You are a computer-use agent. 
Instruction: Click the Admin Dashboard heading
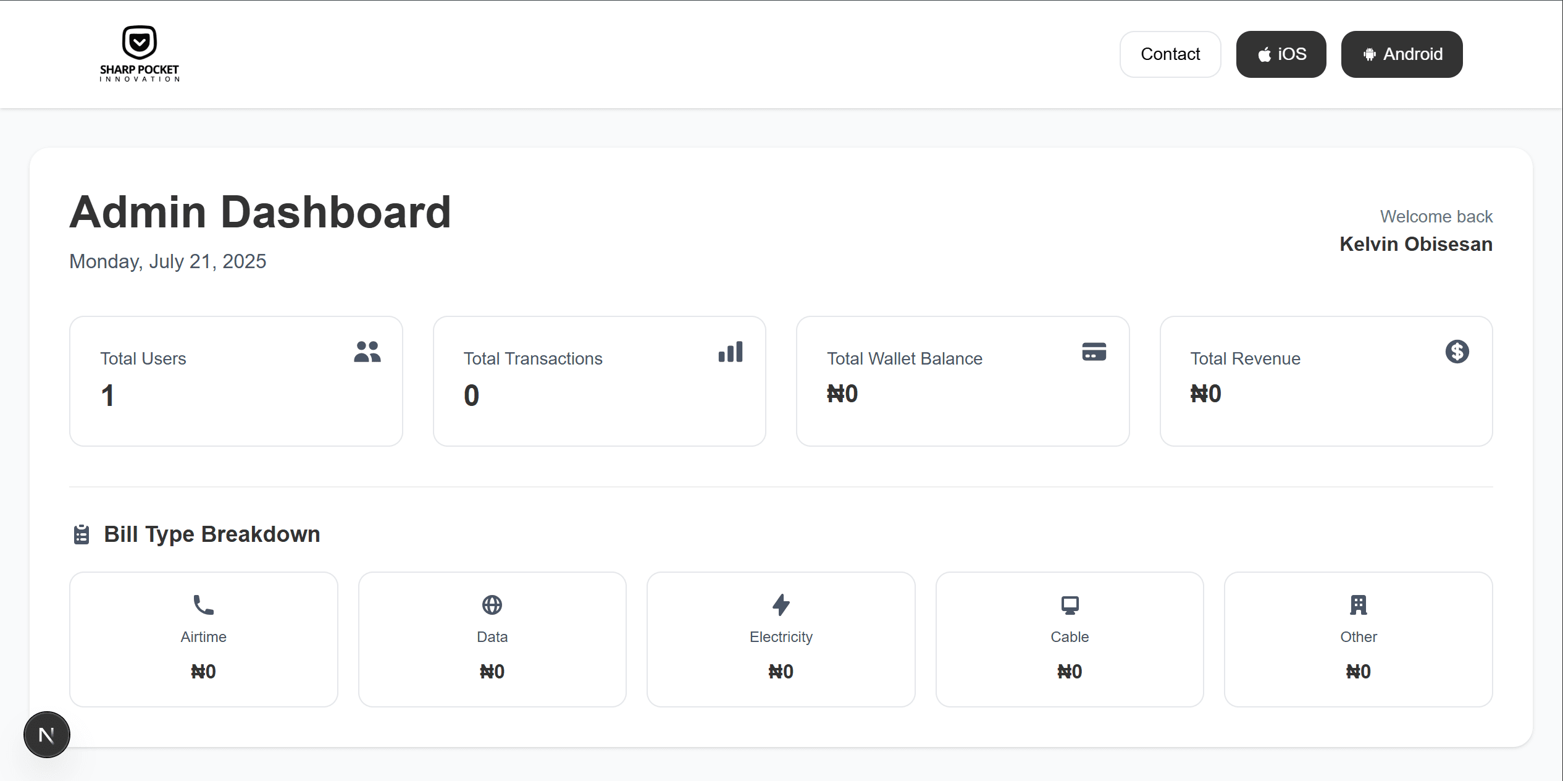tap(261, 212)
